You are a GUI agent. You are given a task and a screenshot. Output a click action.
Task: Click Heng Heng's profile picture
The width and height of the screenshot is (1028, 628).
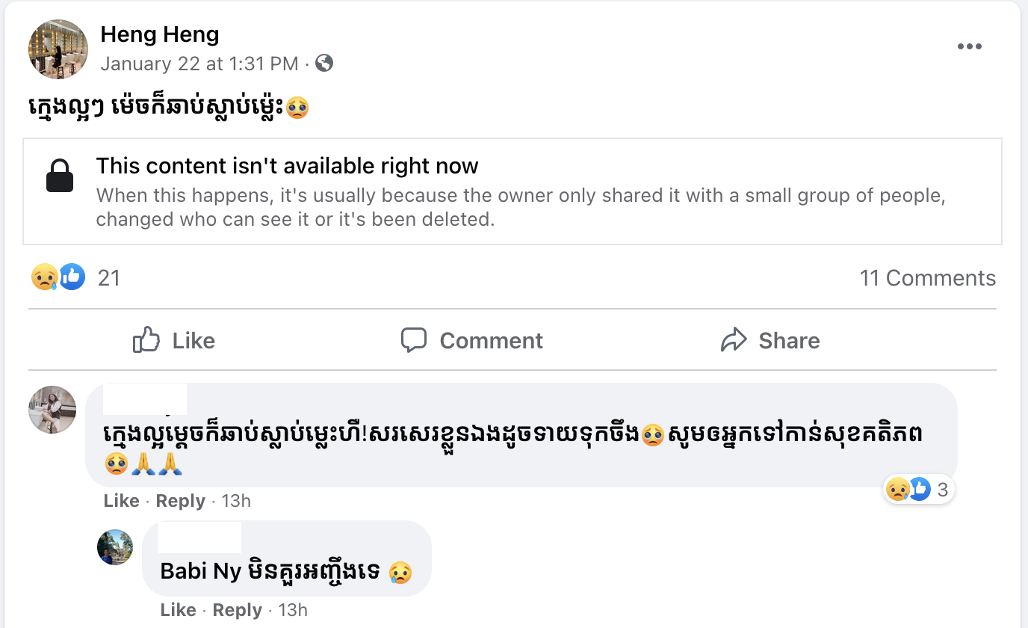(58, 49)
